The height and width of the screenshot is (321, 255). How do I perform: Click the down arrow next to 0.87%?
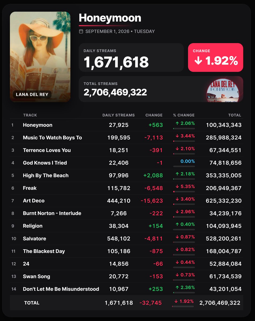(177, 237)
